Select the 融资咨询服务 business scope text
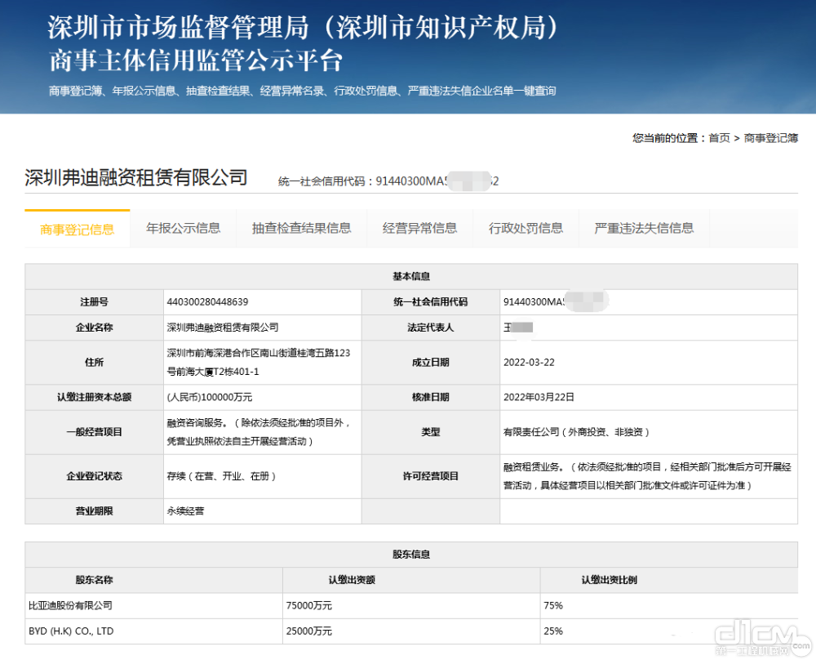 (259, 432)
